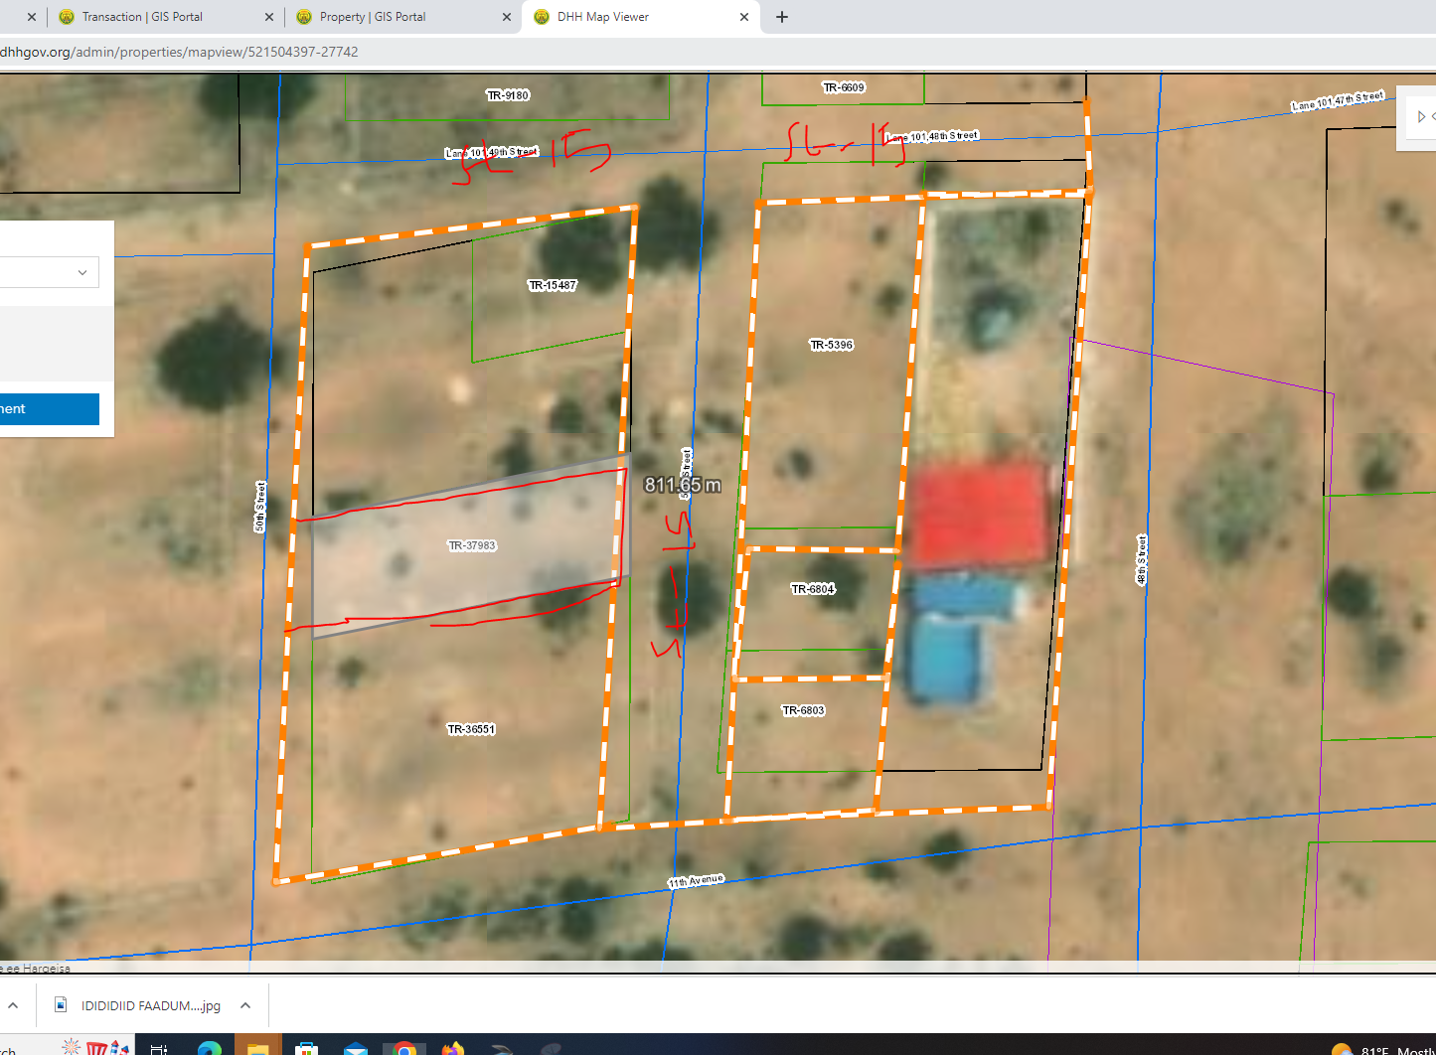Click the red-roofed building on the map
Screen dimensions: 1436x1055
(x=979, y=515)
